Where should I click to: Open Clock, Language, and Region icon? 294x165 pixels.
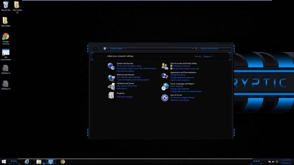click(165, 87)
